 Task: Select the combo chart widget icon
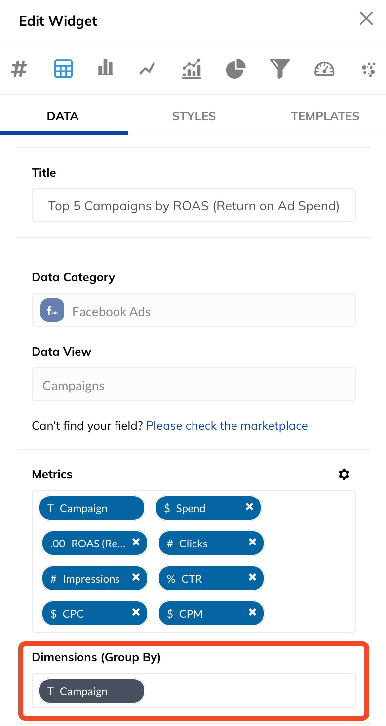pos(192,69)
